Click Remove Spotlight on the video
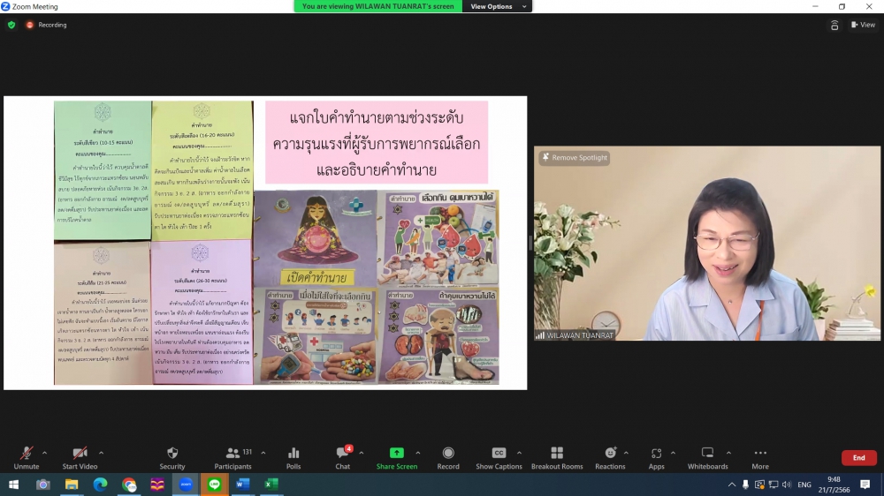Screen dimensions: 884x496 [x=575, y=158]
